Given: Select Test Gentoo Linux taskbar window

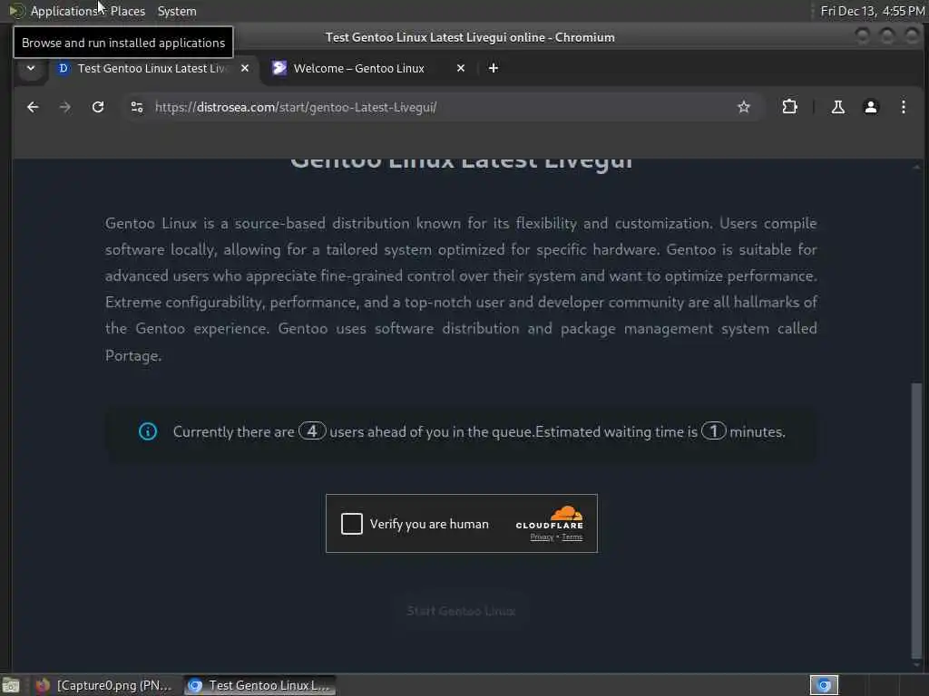Looking at the screenshot, I should [x=259, y=685].
